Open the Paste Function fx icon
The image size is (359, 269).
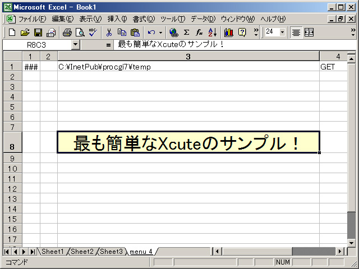[x=199, y=33]
